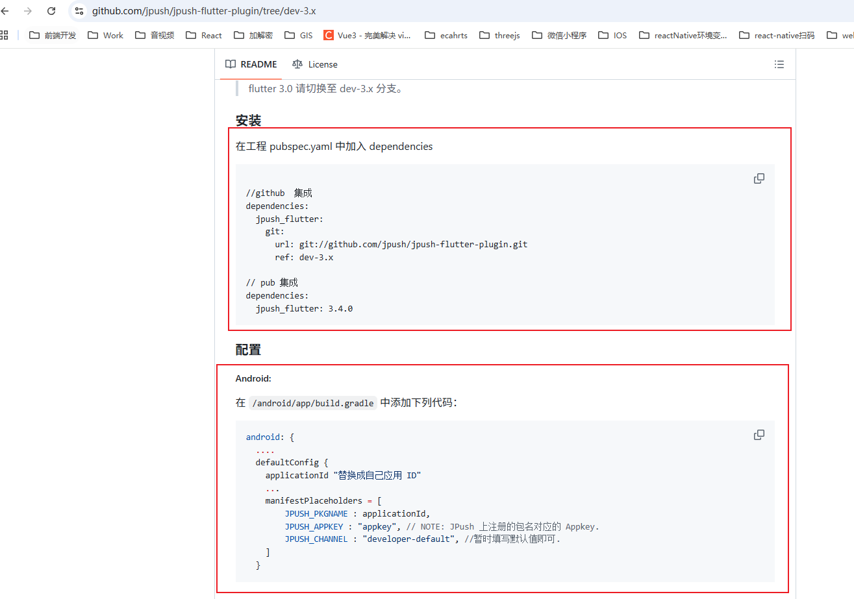Open site info icon in address bar
The image size is (854, 599).
coord(79,11)
